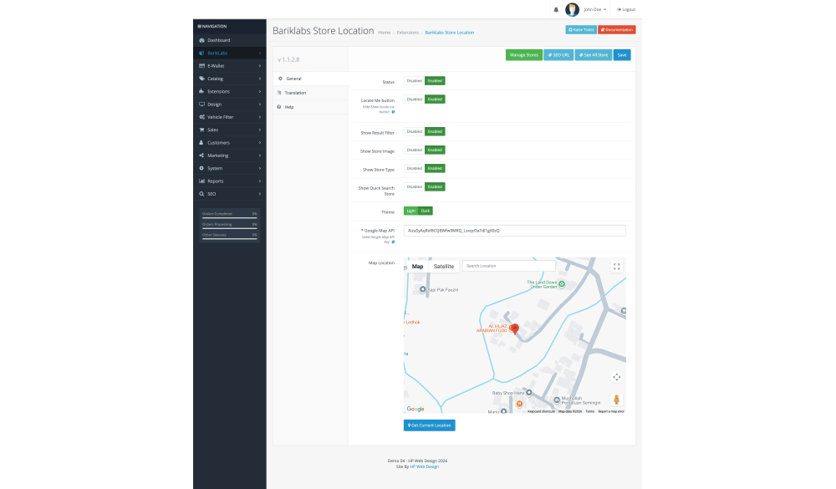Click the Dashboard icon in sidebar

[201, 40]
